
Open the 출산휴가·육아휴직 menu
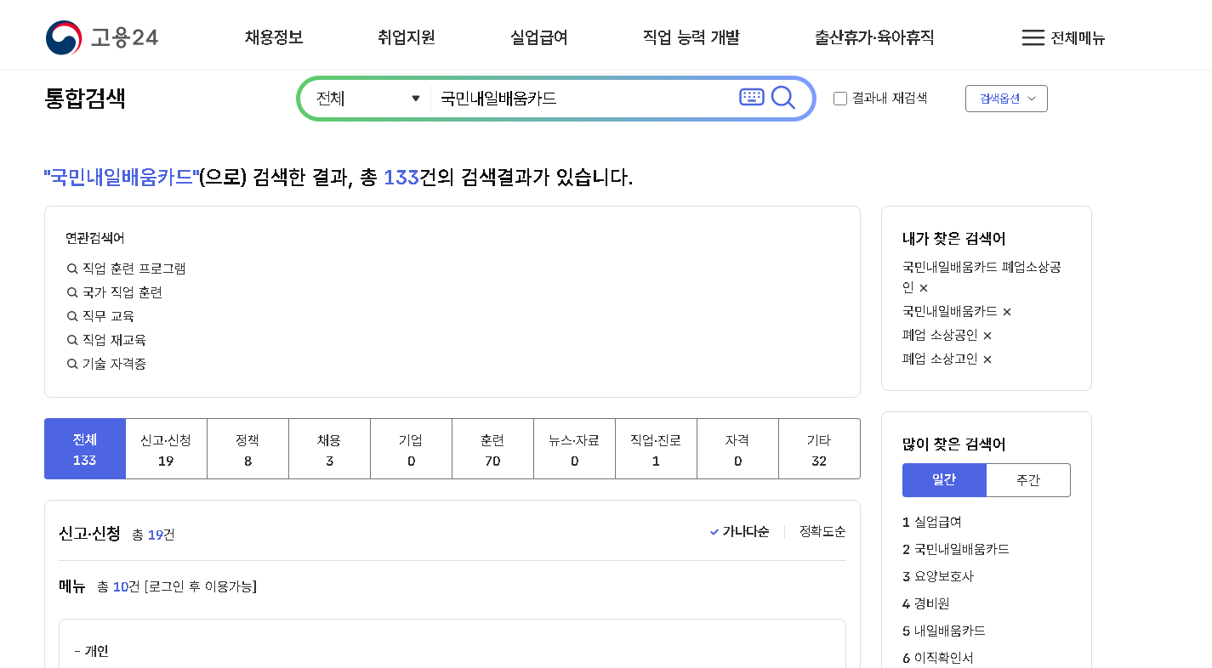(x=874, y=37)
